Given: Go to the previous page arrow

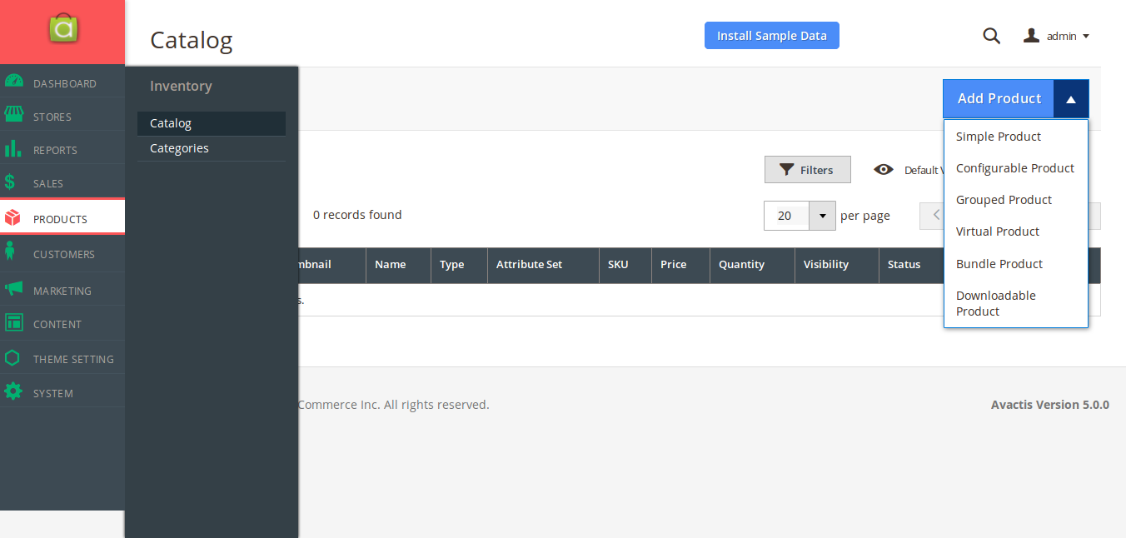Looking at the screenshot, I should pyautogui.click(x=936, y=216).
